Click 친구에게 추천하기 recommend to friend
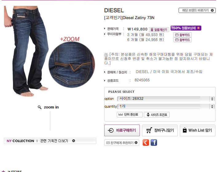This screenshot has width=217, height=172. (122, 143)
